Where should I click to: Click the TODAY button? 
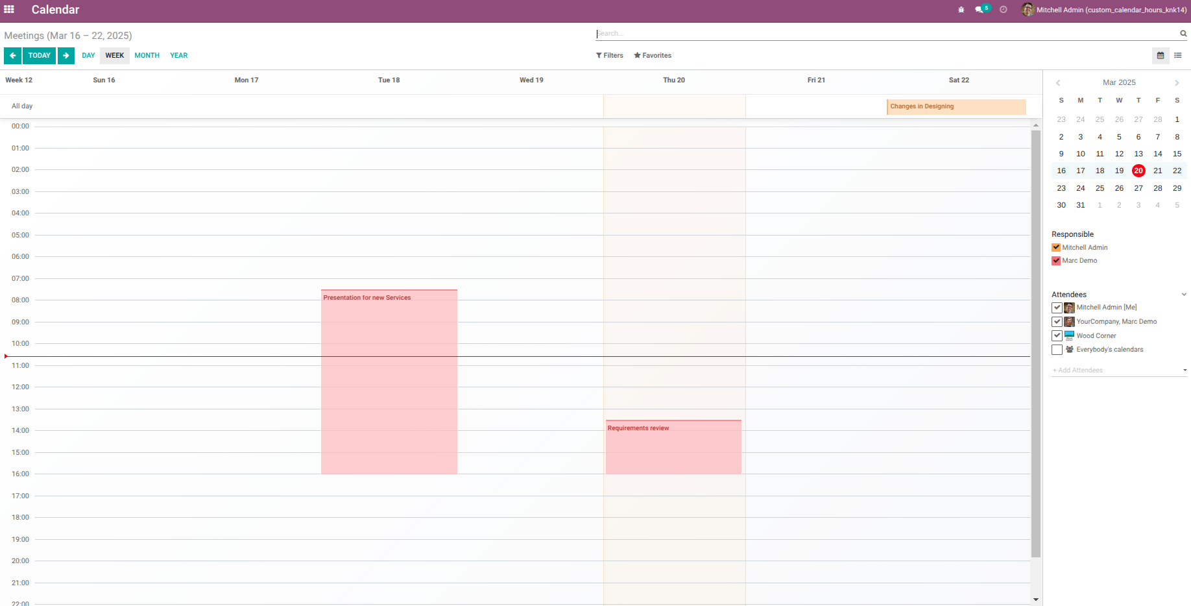click(40, 56)
